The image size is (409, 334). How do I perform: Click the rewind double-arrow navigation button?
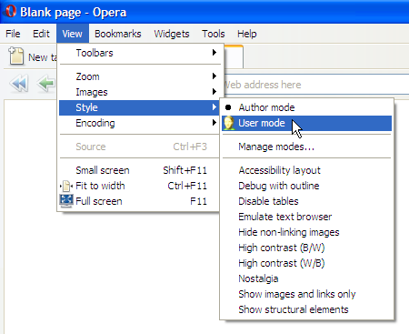(19, 83)
